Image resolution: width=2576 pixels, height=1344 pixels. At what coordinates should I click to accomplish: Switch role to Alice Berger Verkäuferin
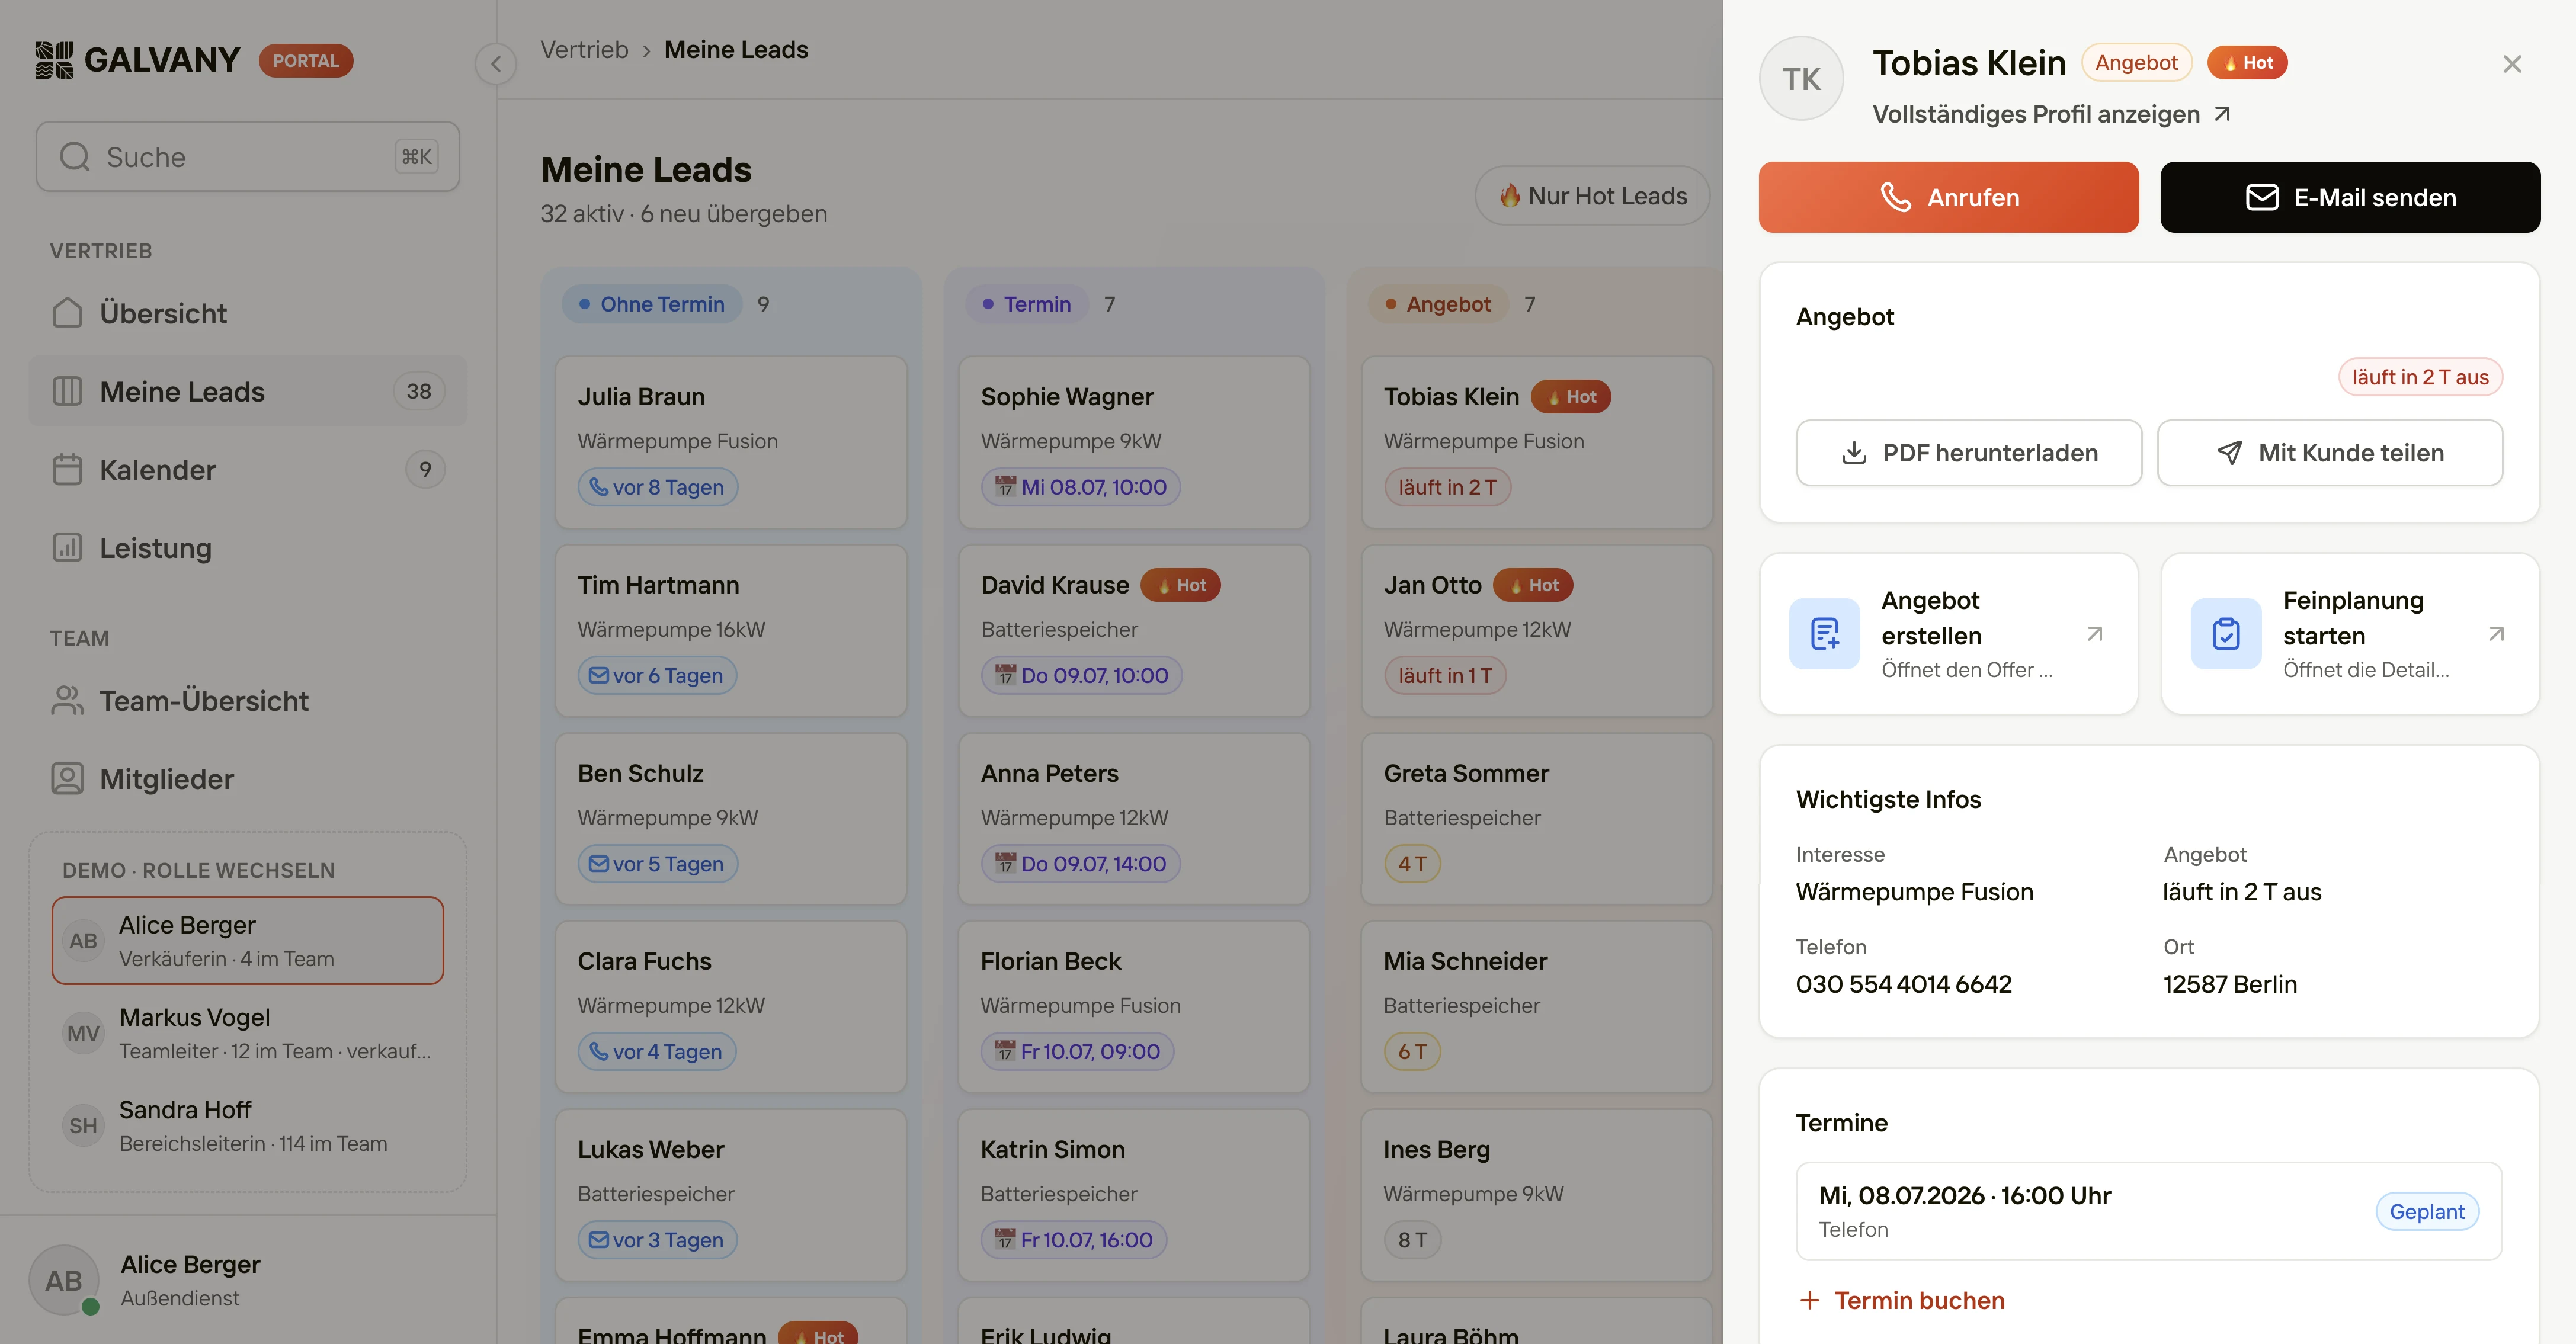coord(248,941)
